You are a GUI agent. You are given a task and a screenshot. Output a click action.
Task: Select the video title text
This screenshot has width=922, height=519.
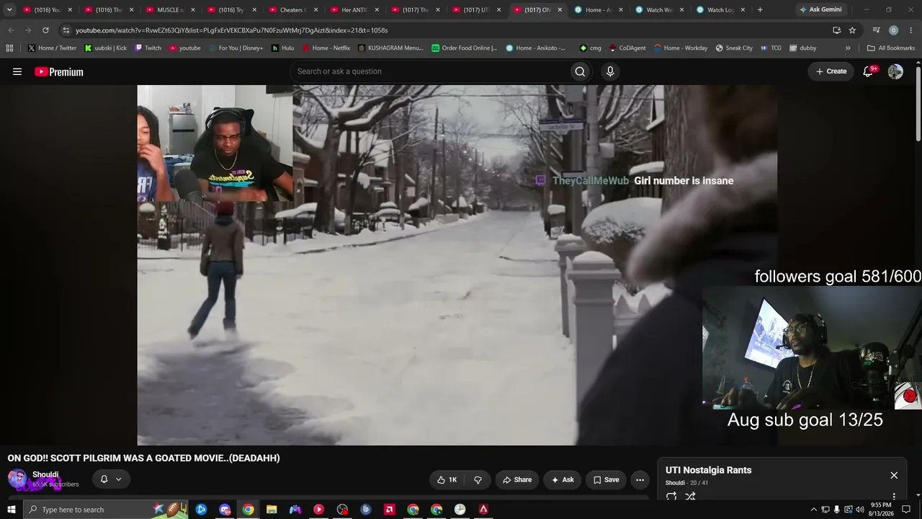[x=143, y=458]
